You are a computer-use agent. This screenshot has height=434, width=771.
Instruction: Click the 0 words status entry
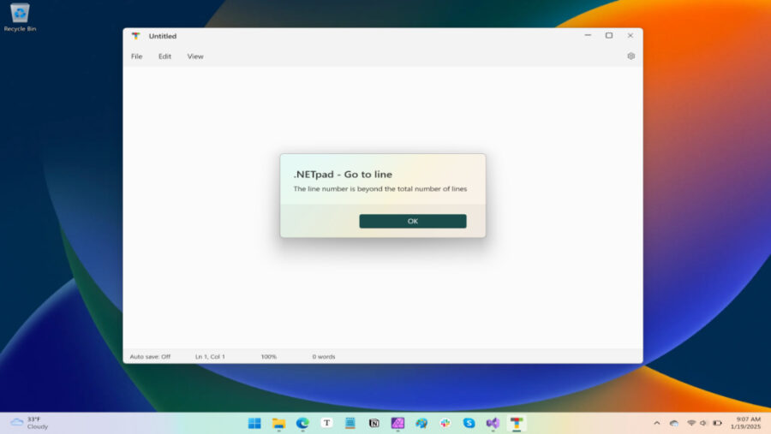[x=324, y=357]
